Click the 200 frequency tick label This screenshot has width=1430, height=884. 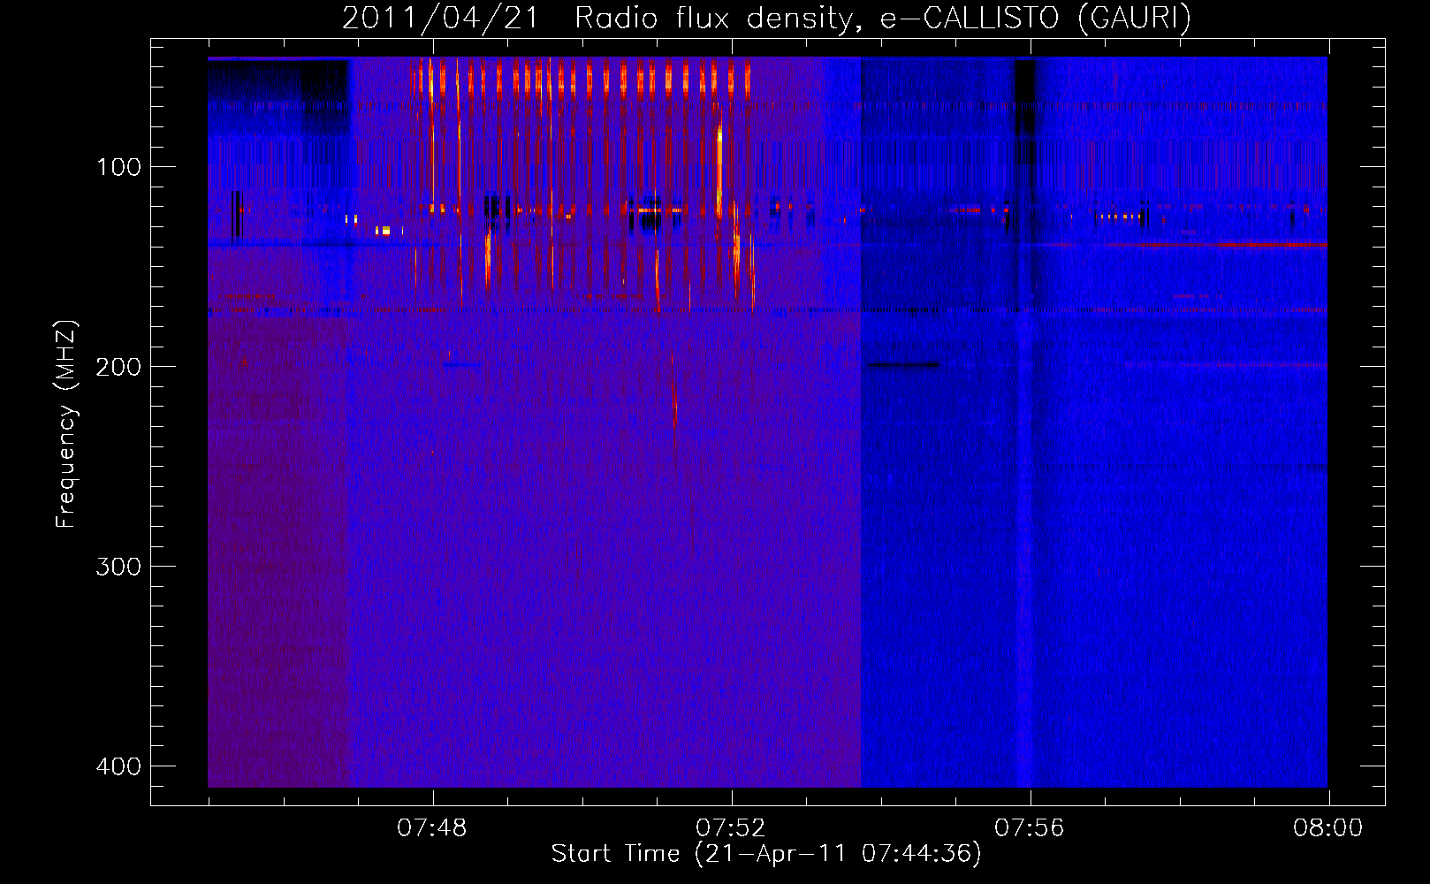point(118,367)
